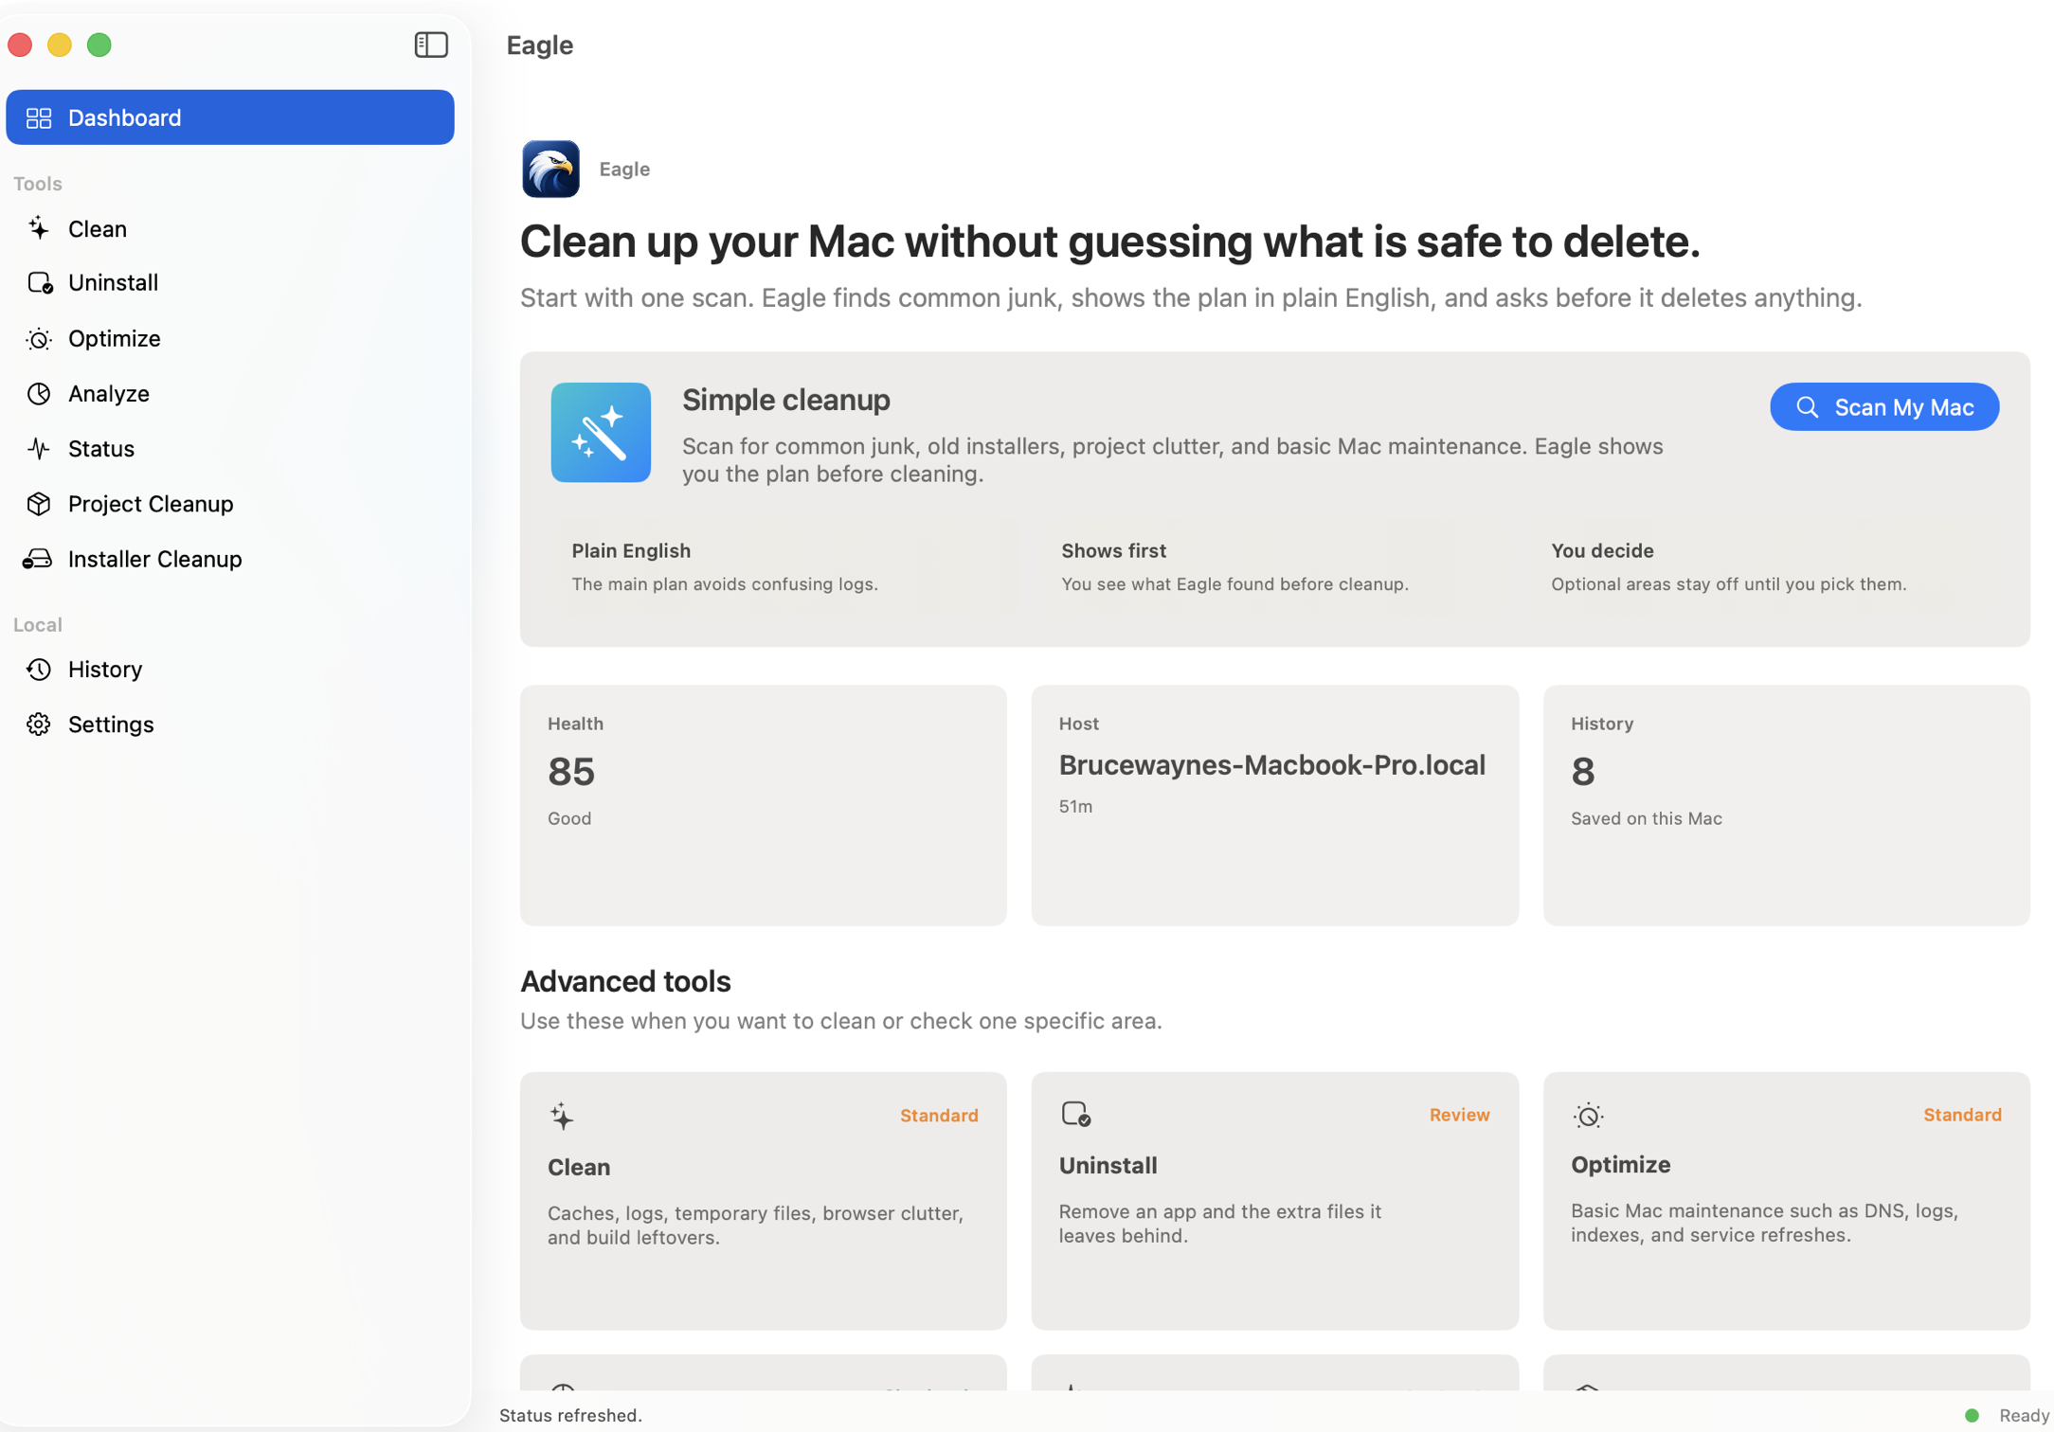Click the Tools section label
Screen dimensions: 2054x1432
tap(38, 183)
